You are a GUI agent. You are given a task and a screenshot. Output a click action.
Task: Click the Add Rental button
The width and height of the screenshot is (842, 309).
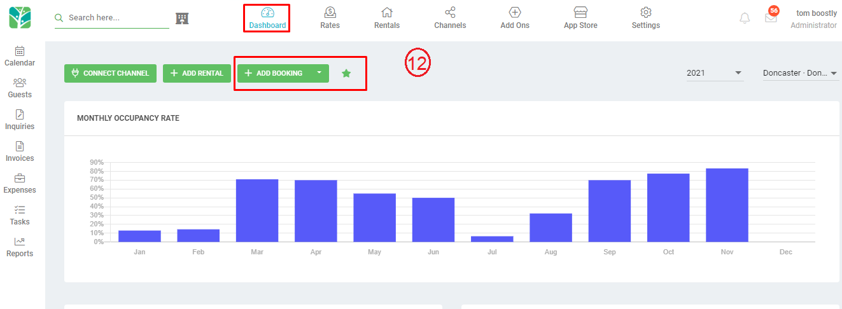pos(197,73)
